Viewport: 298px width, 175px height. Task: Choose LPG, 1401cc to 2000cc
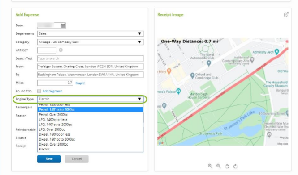pos(90,125)
